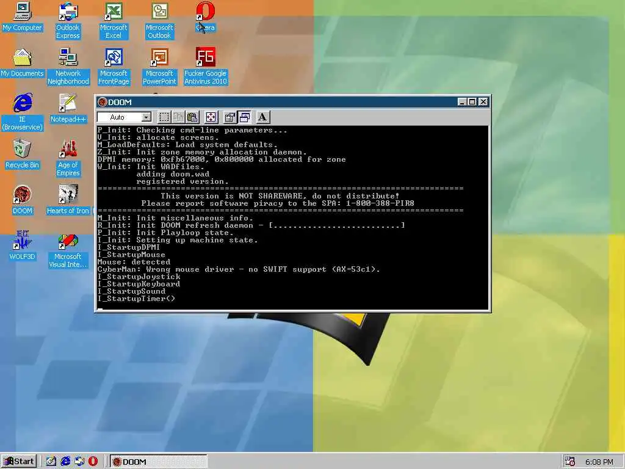Switch DOOM window to full screen
Screen dimensions: 625x469
[211, 117]
